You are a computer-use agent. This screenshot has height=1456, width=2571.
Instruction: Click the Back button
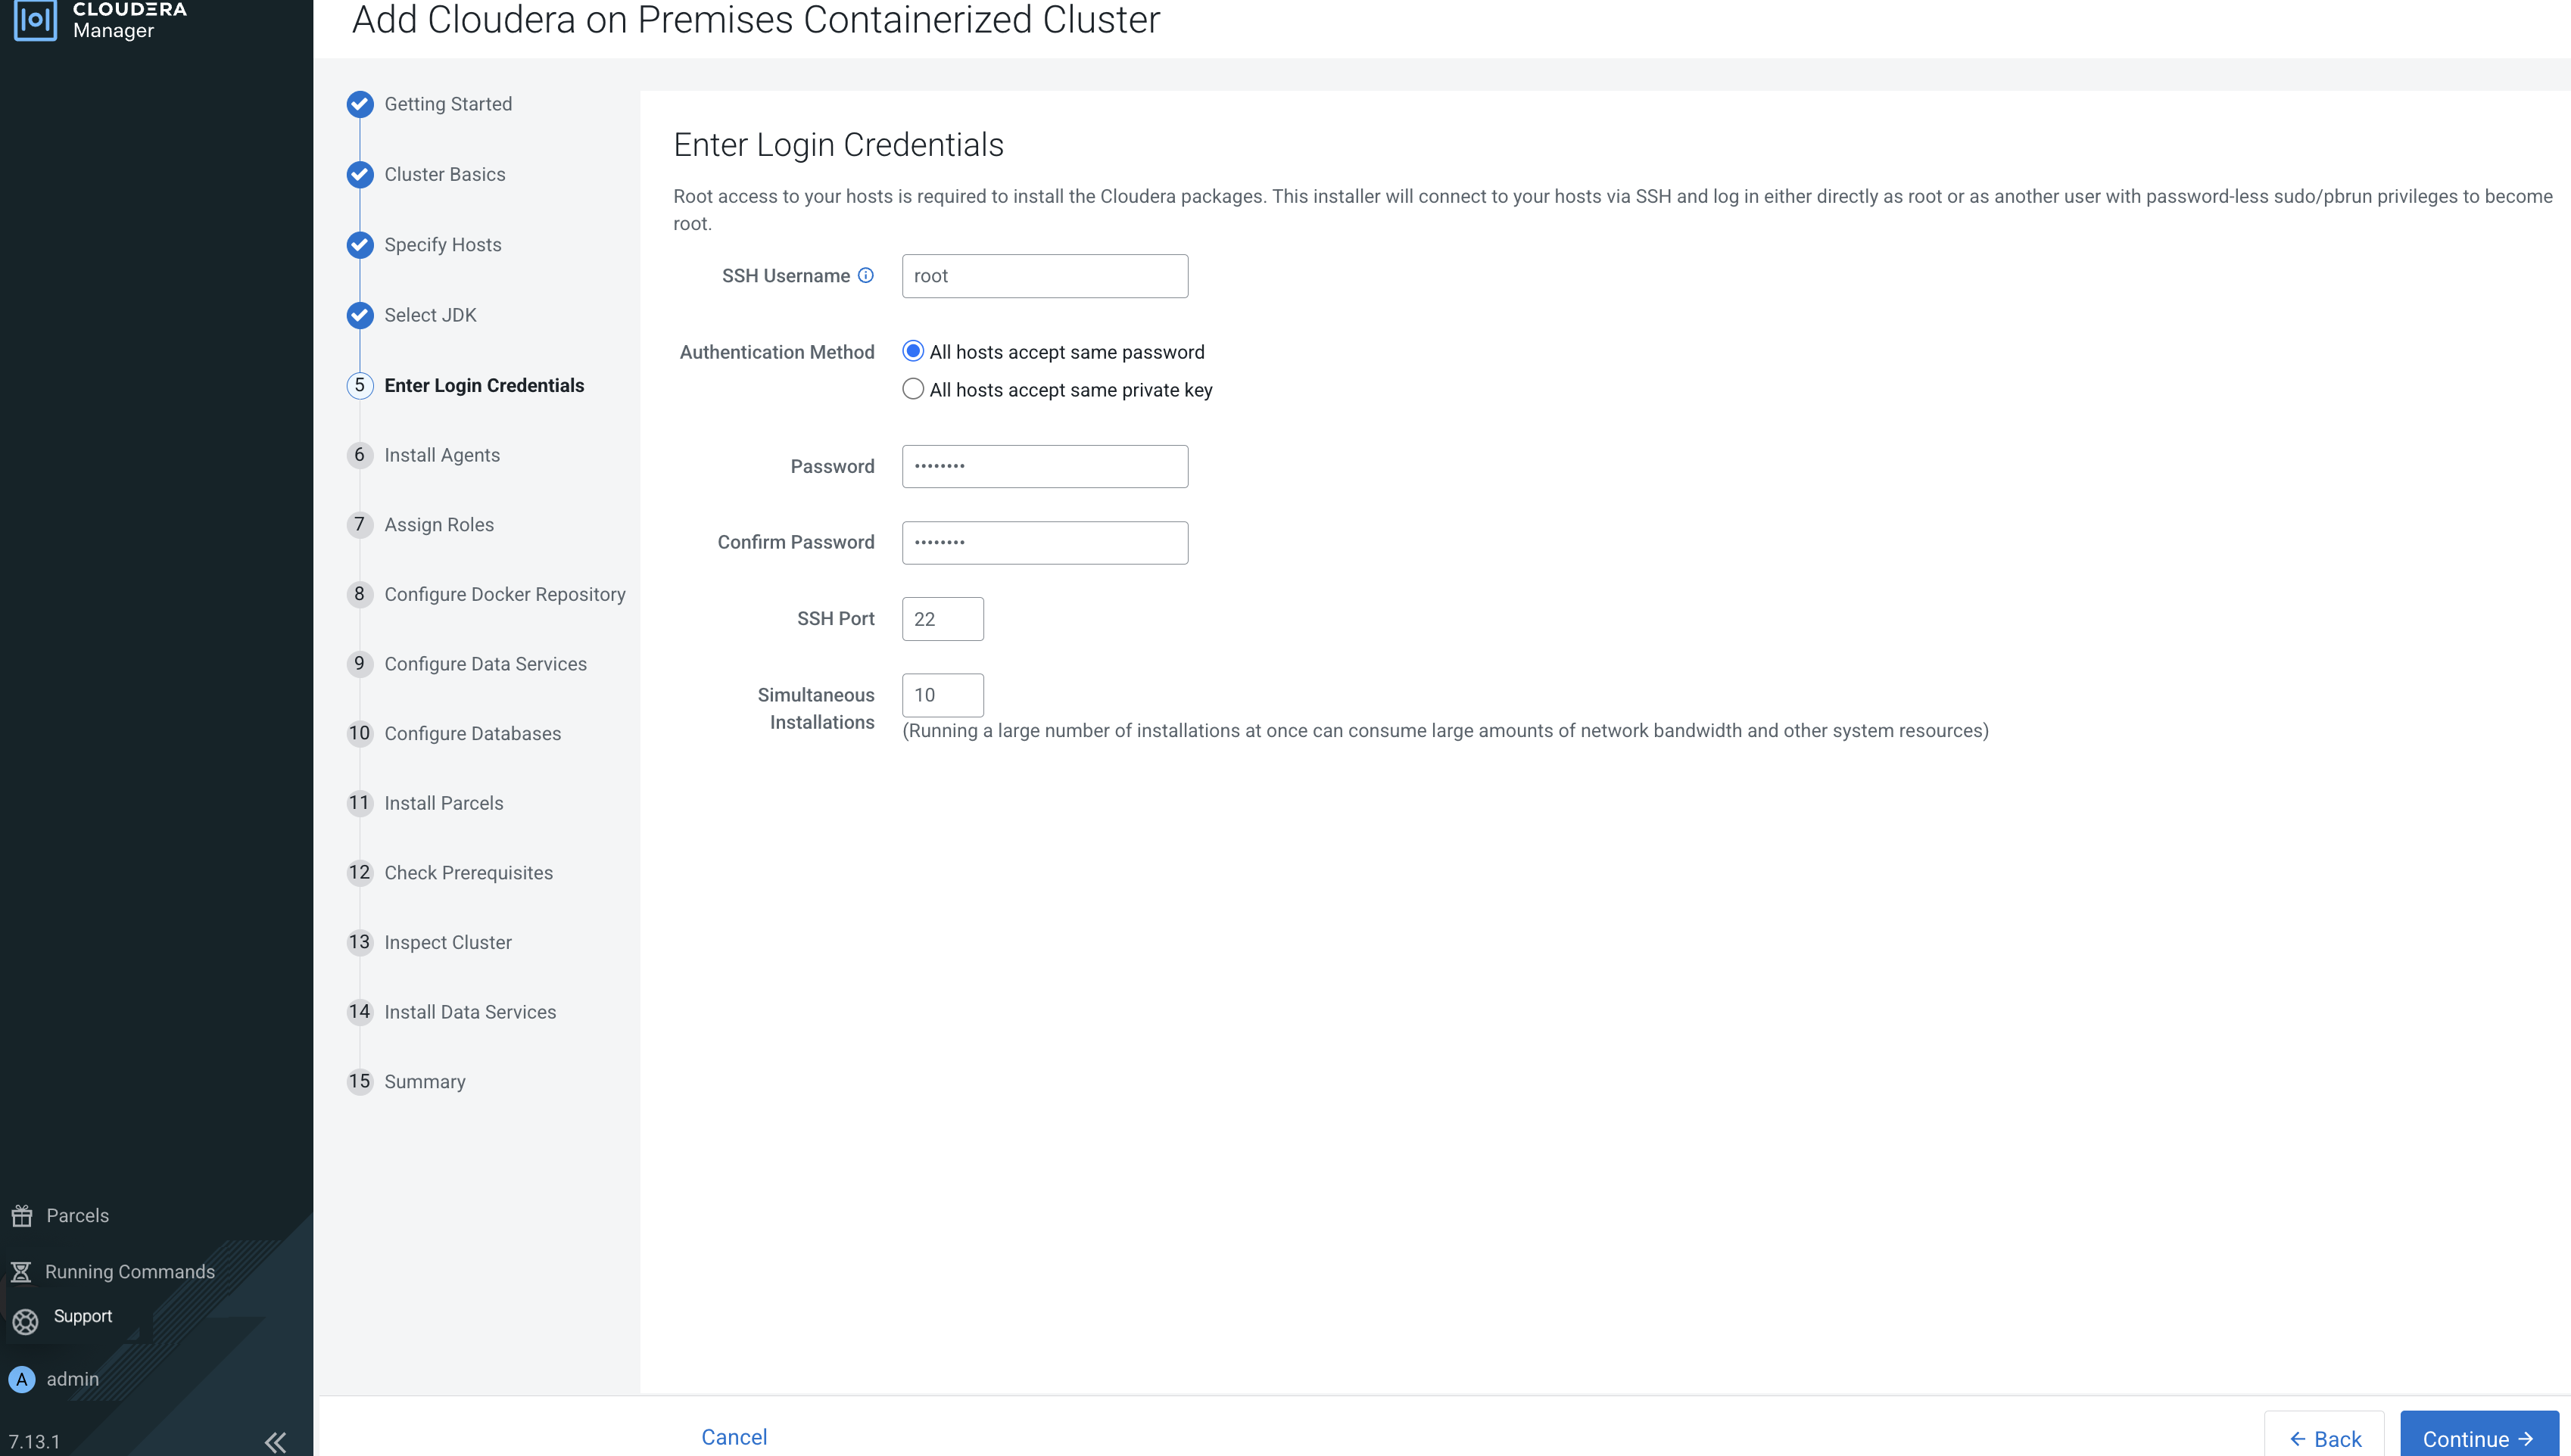pos(2324,1438)
